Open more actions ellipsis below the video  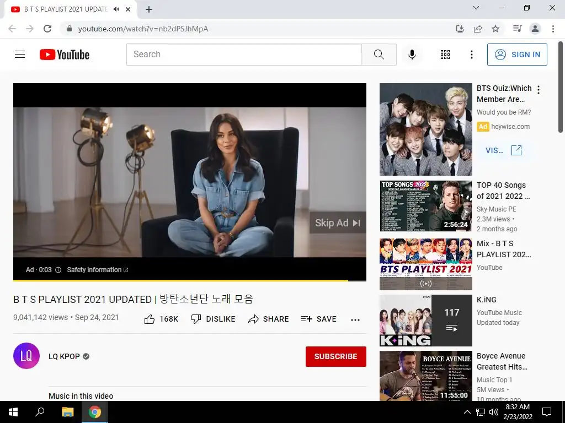pyautogui.click(x=355, y=320)
